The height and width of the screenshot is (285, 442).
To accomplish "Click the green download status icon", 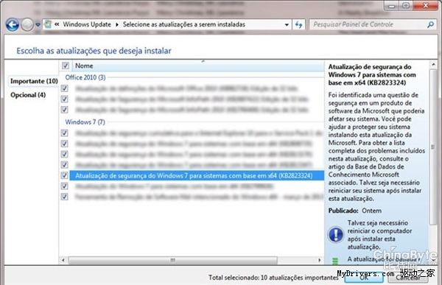I will pyautogui.click(x=335, y=261).
